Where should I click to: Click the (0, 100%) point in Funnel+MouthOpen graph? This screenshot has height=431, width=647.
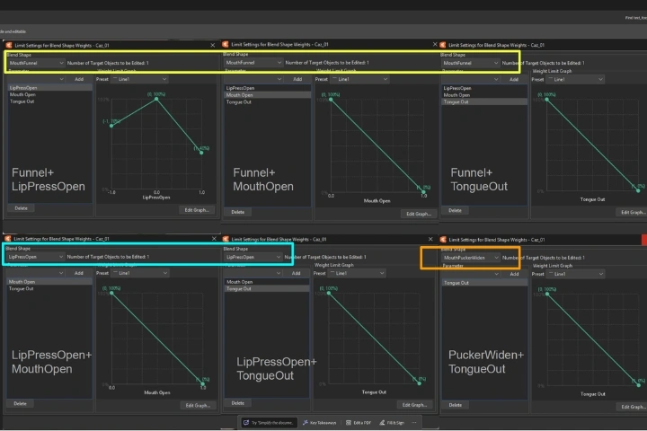[331, 100]
